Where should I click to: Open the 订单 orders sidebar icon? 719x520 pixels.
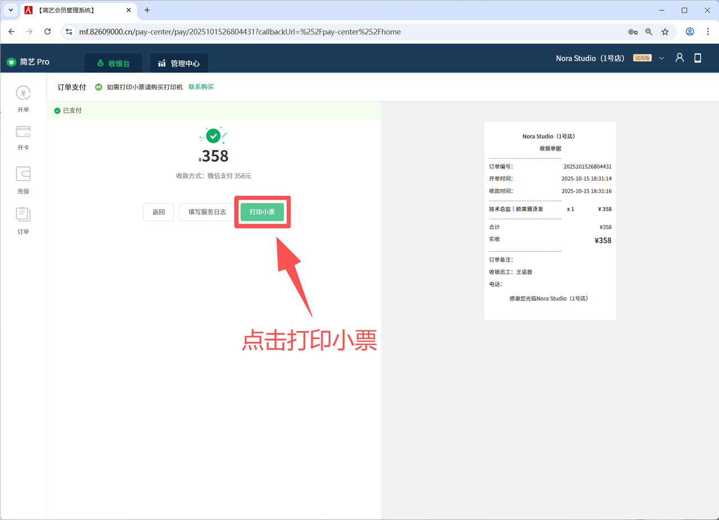[23, 214]
